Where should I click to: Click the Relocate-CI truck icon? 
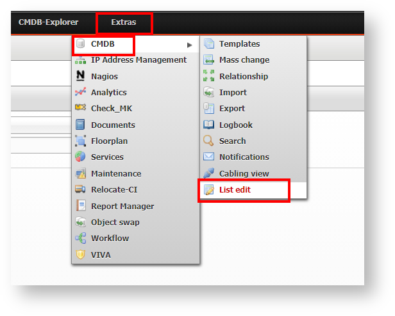[x=80, y=189]
